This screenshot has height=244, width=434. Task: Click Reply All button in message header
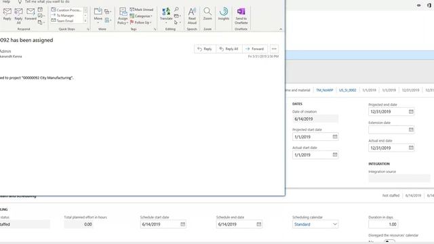(229, 49)
